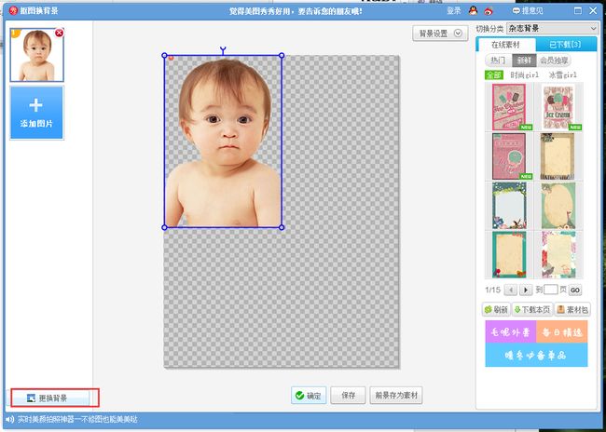Open the 每日精选 ad banner
606x432 pixels.
click(x=562, y=331)
